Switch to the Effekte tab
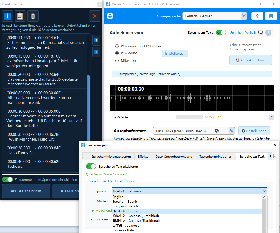This screenshot has height=233, width=280. coord(143,156)
